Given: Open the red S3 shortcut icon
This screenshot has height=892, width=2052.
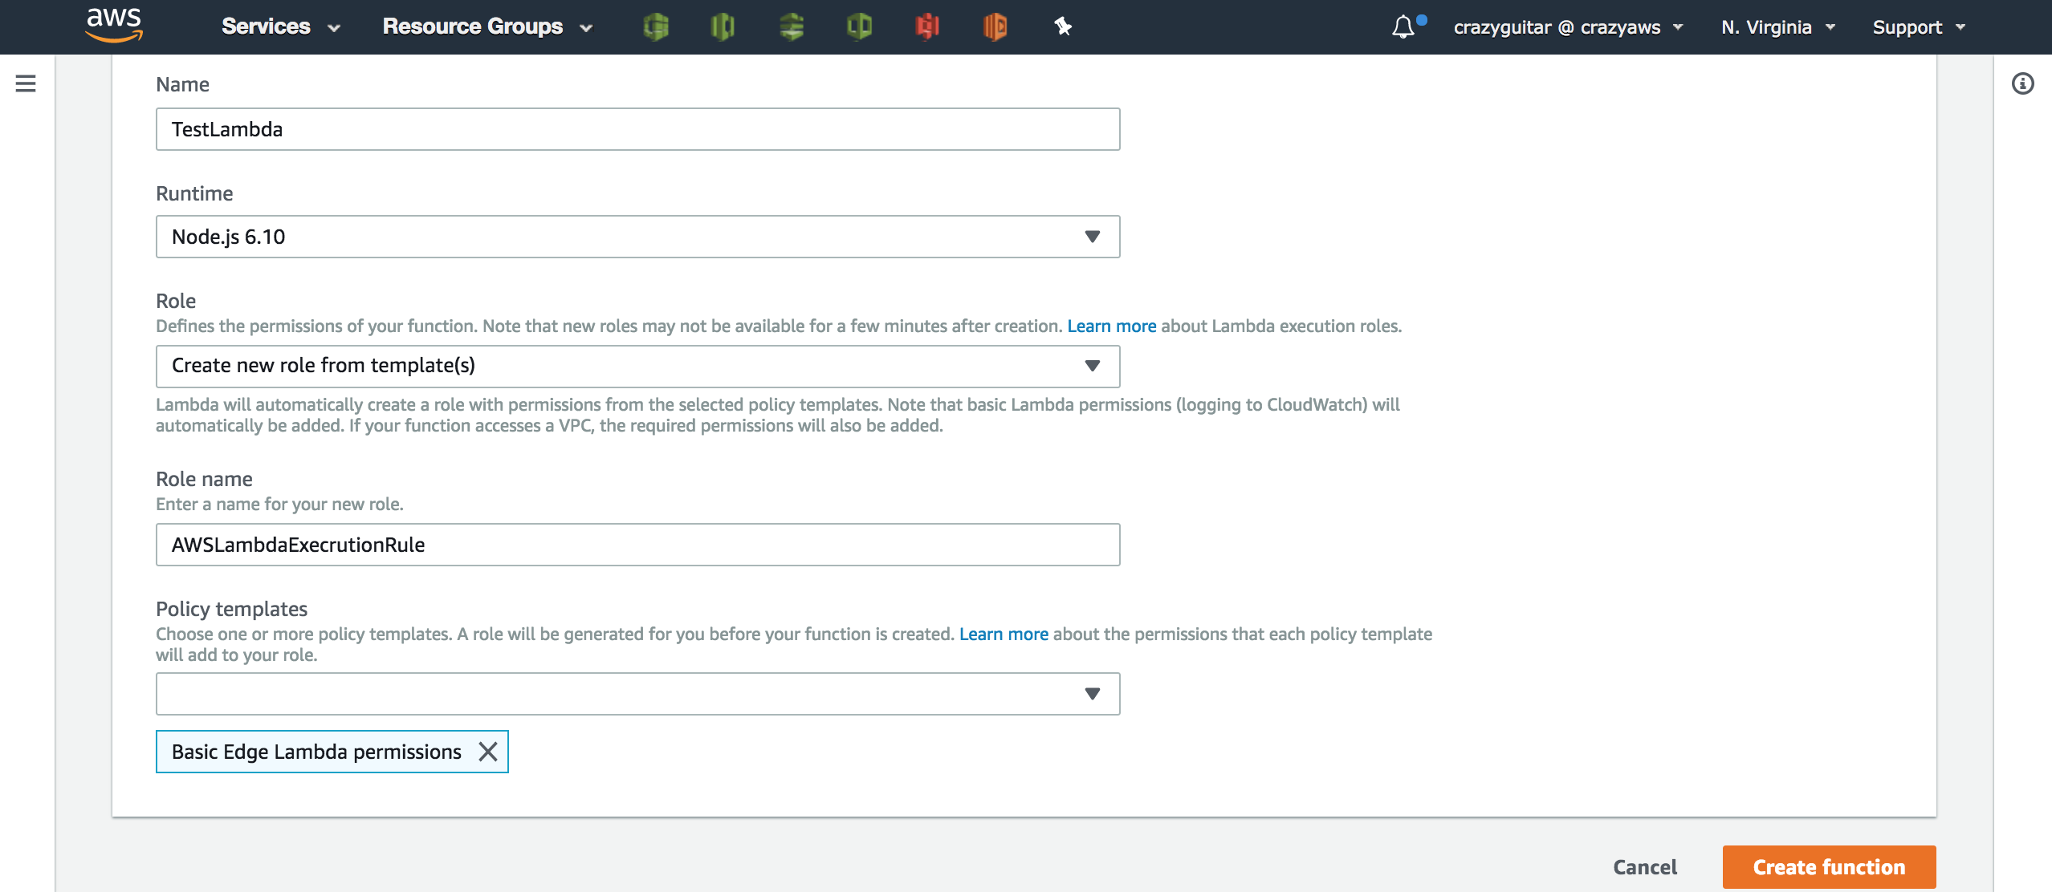Looking at the screenshot, I should tap(926, 26).
